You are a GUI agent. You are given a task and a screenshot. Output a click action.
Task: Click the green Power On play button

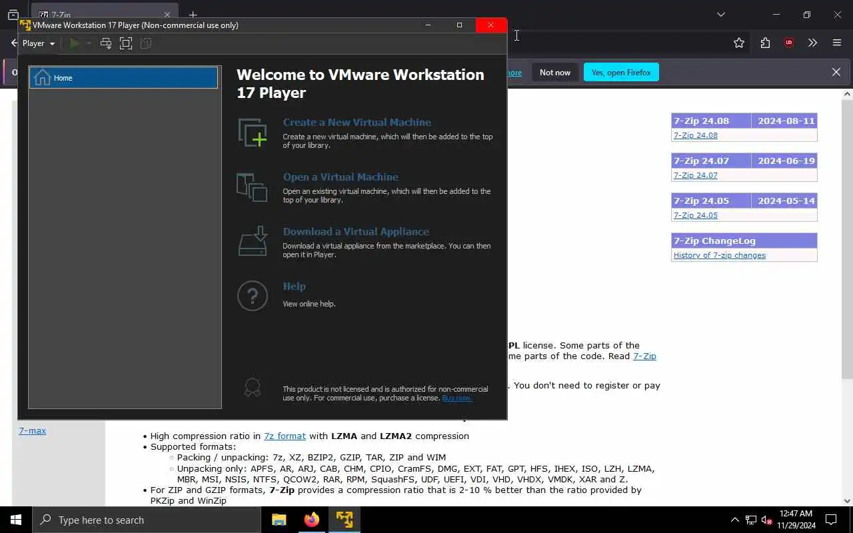click(x=75, y=43)
